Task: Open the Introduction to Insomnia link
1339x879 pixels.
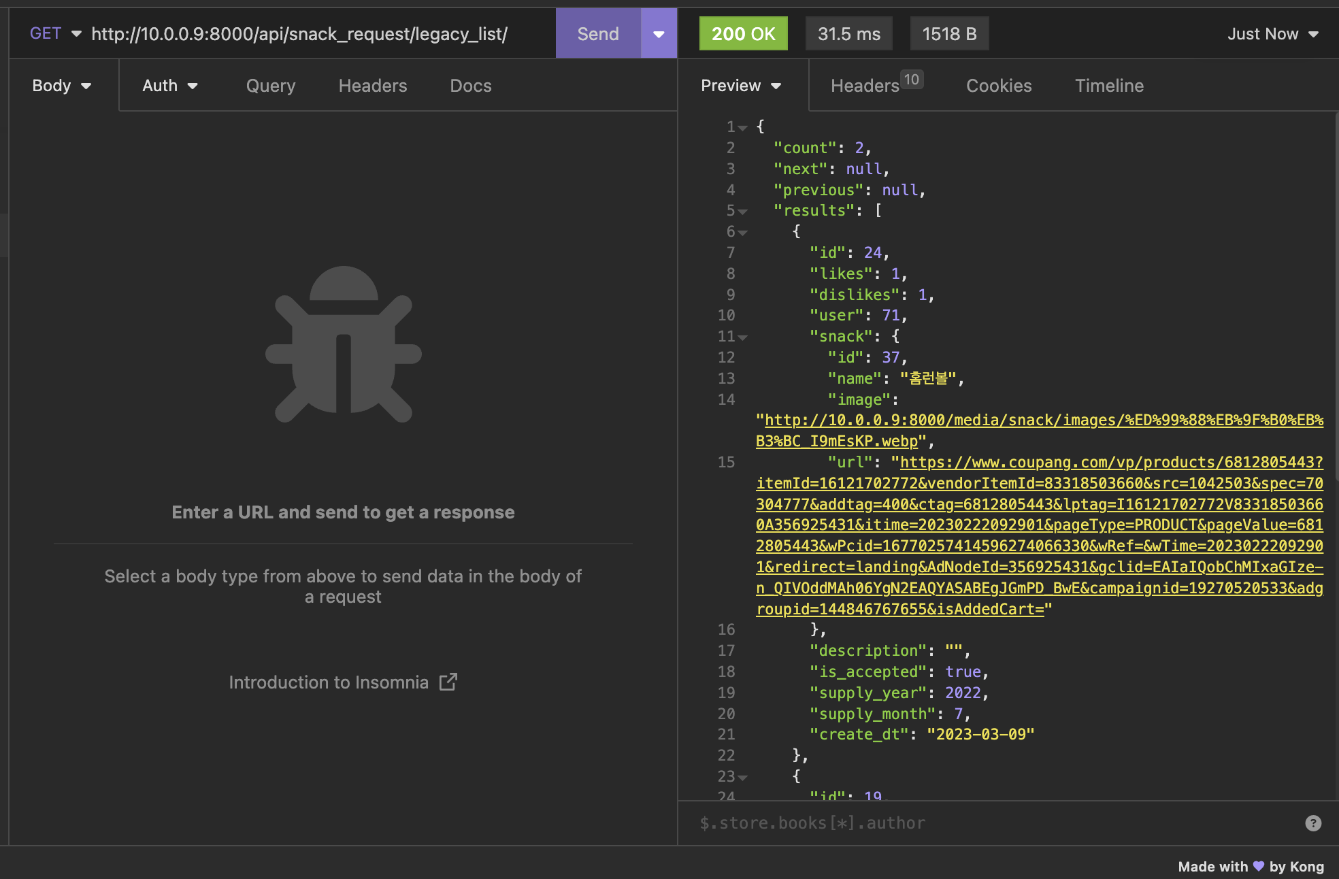Action: pyautogui.click(x=329, y=682)
